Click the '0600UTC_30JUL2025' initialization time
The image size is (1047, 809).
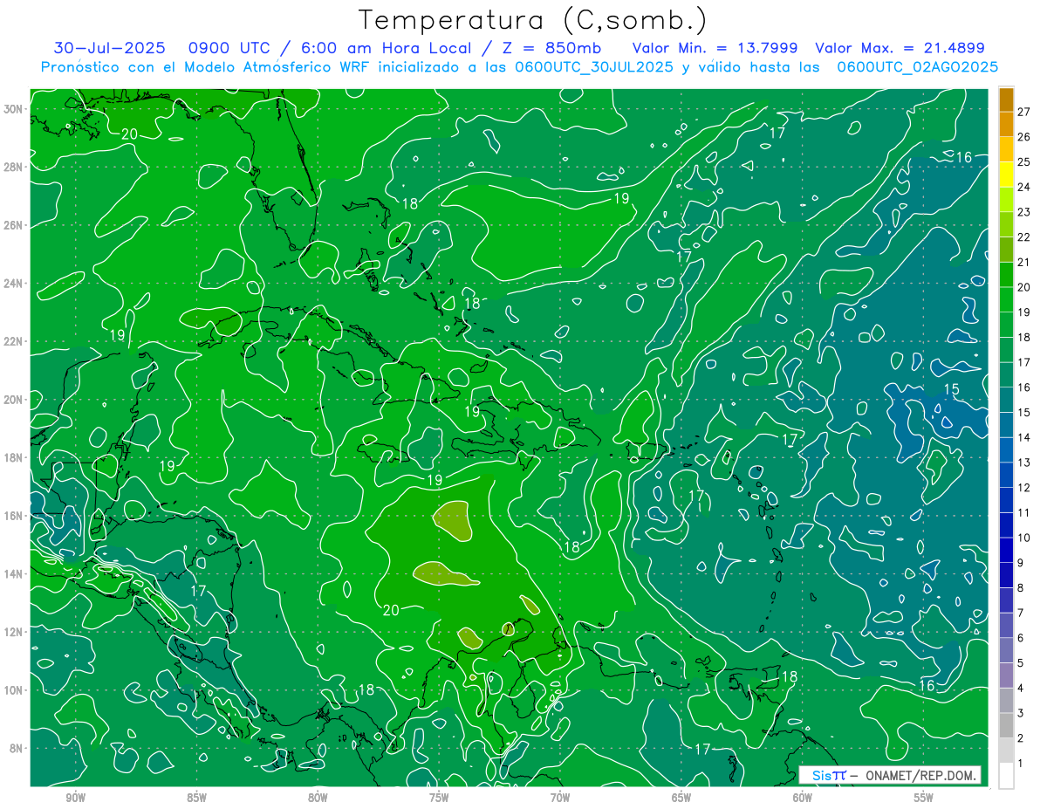coord(594,67)
